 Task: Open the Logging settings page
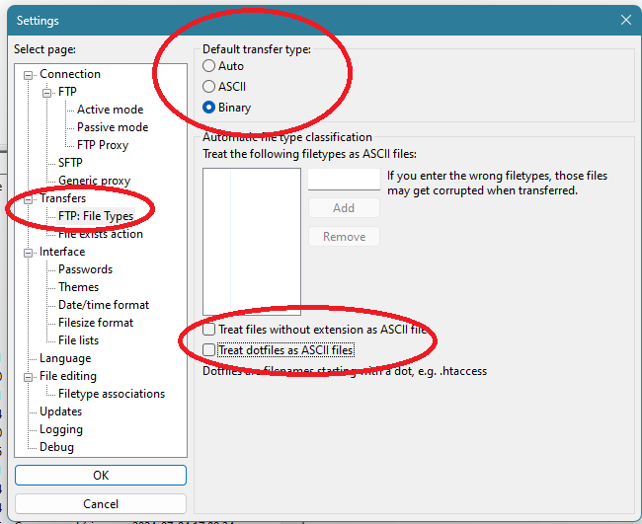(60, 429)
